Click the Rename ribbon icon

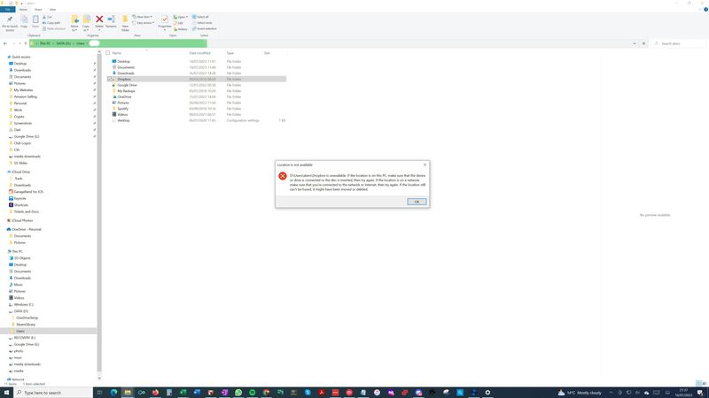tap(111, 21)
